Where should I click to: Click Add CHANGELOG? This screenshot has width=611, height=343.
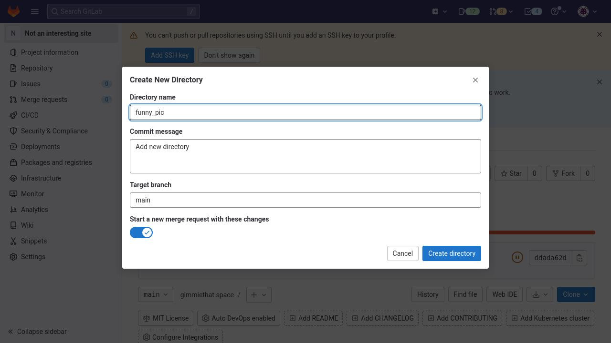coord(382,318)
